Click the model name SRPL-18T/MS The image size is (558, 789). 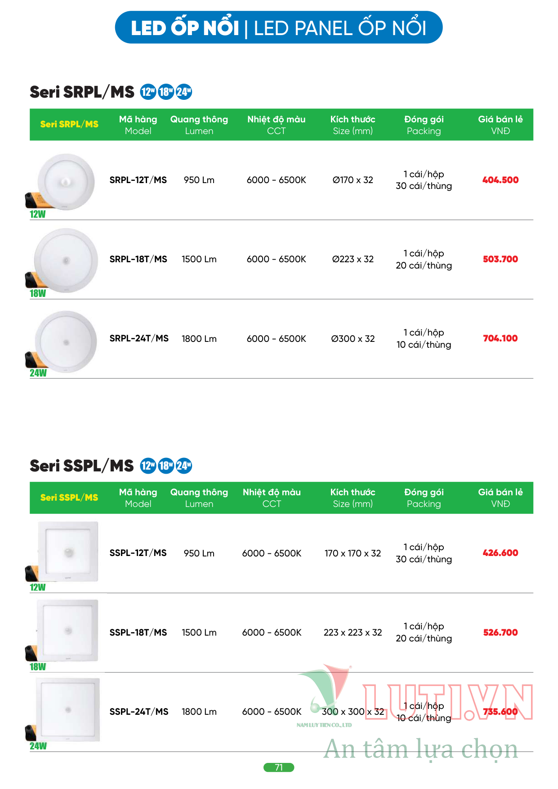click(x=138, y=259)
